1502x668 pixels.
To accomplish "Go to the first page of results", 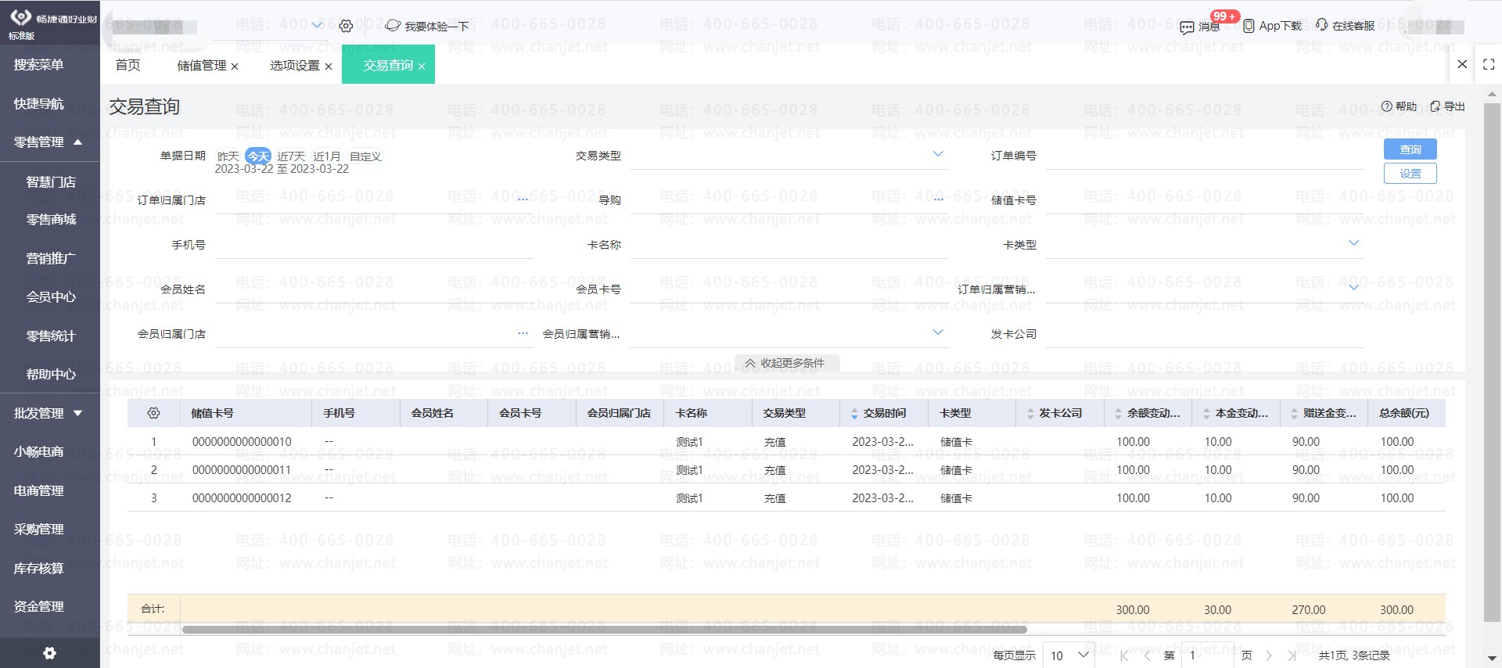I will pyautogui.click(x=1125, y=655).
